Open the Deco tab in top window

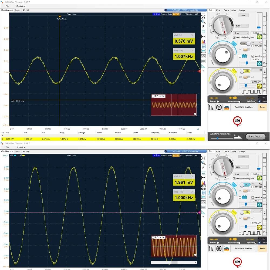click(x=226, y=10)
